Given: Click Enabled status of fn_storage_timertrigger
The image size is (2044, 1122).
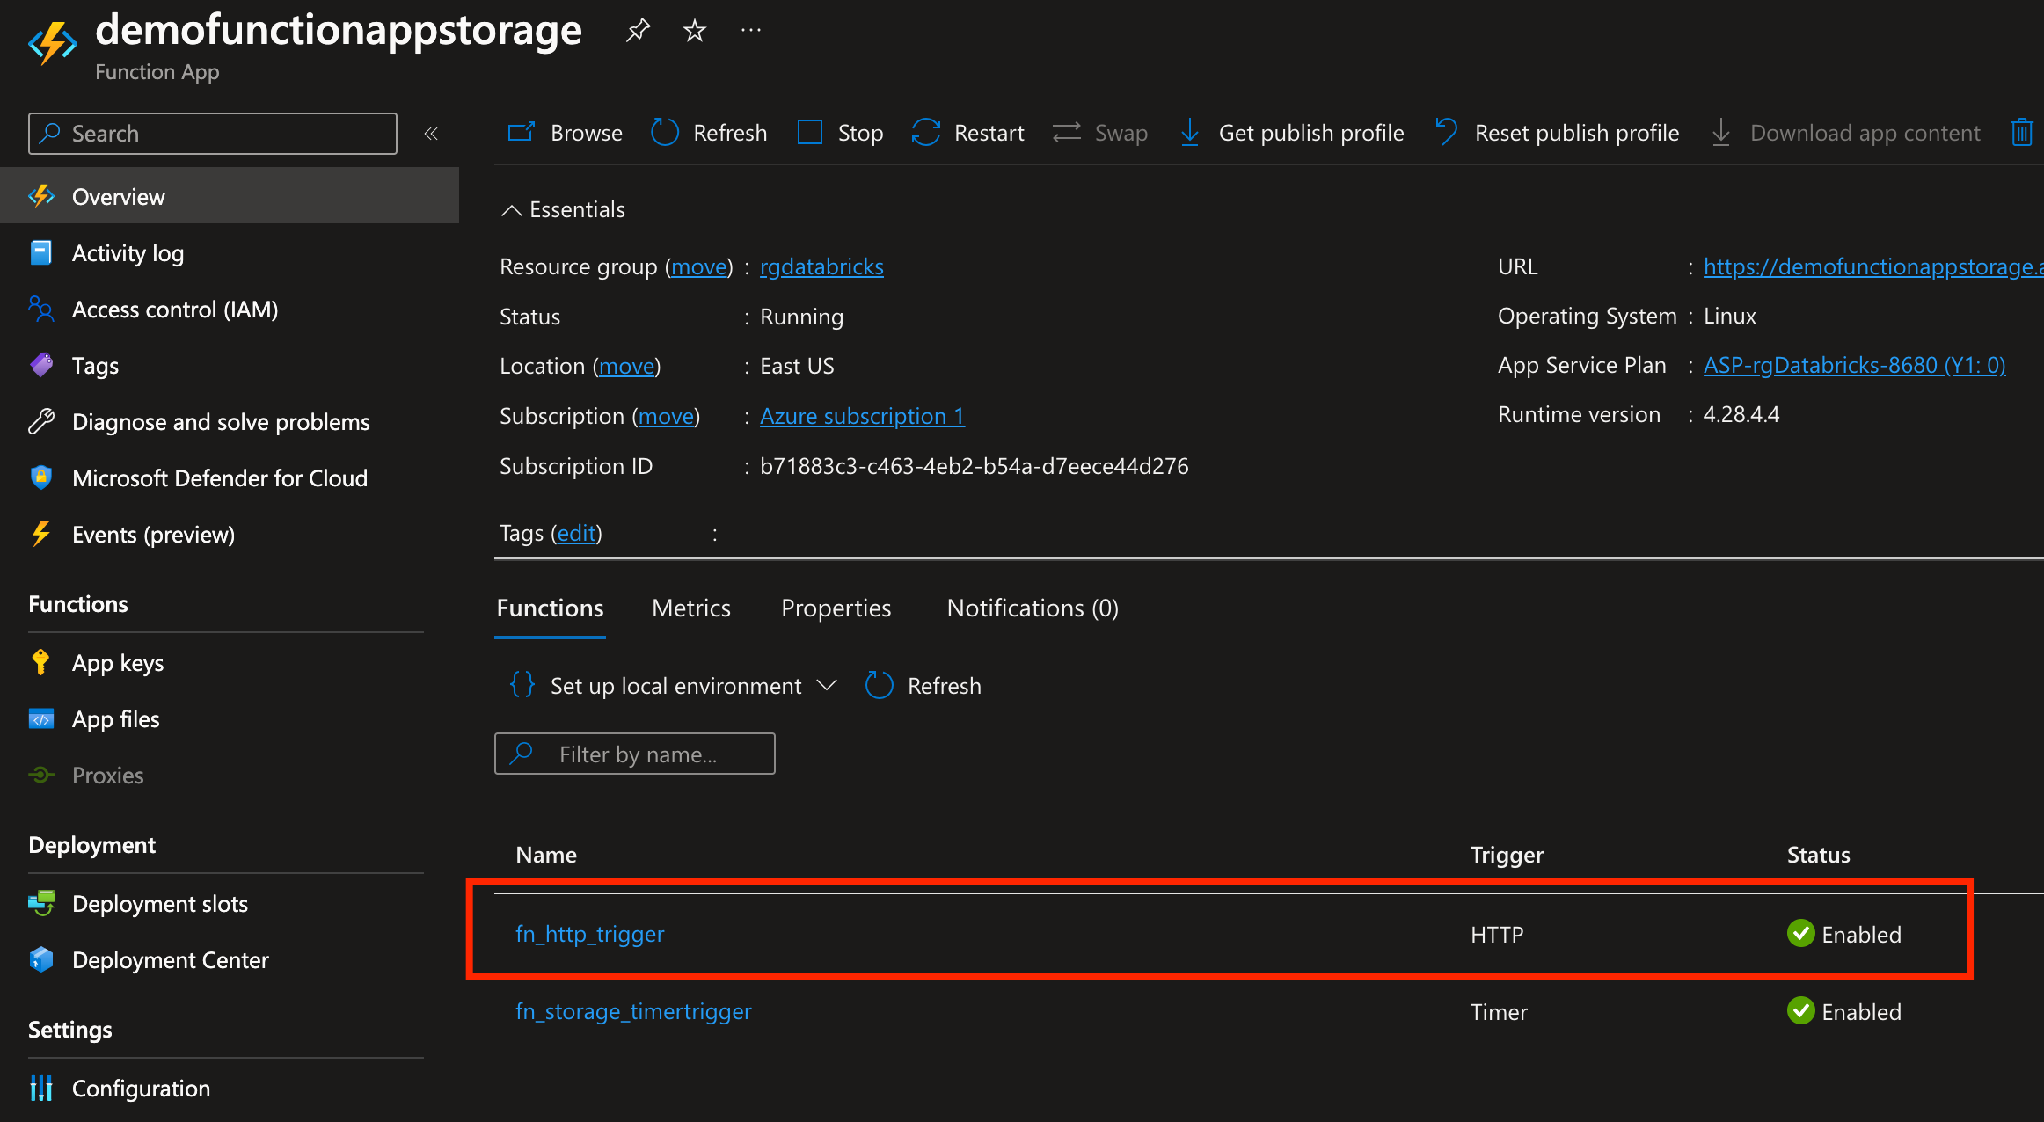Looking at the screenshot, I should [1844, 1011].
